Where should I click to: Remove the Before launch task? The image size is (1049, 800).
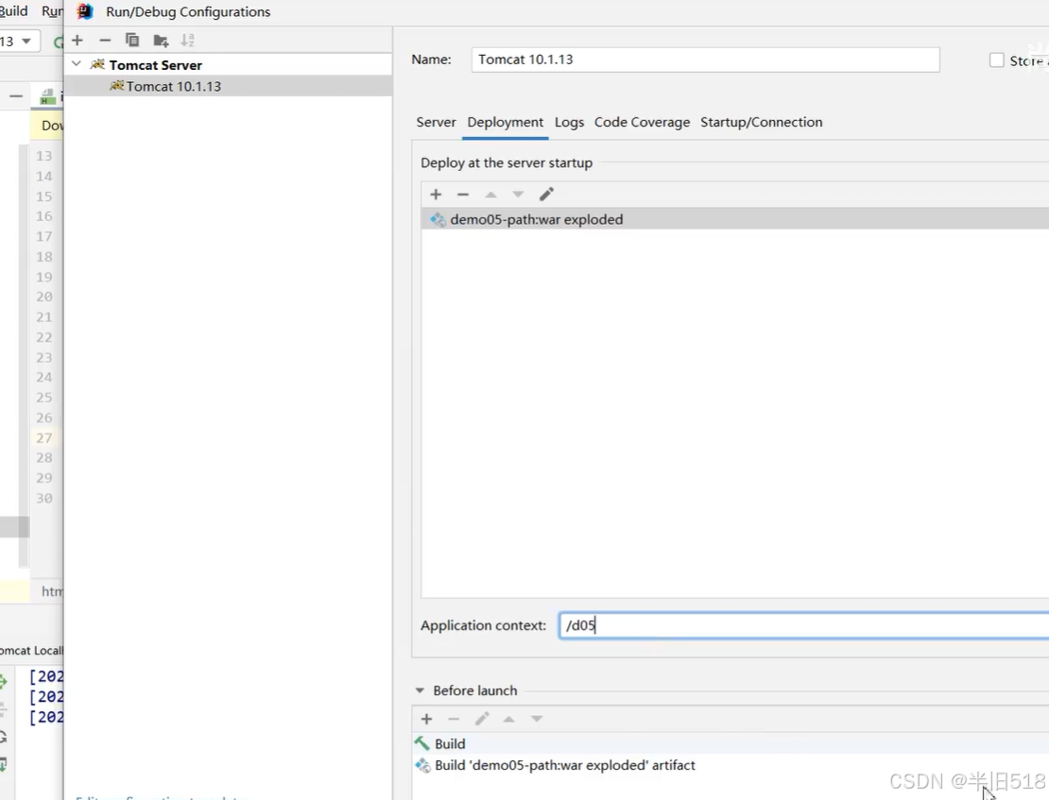[x=454, y=719]
